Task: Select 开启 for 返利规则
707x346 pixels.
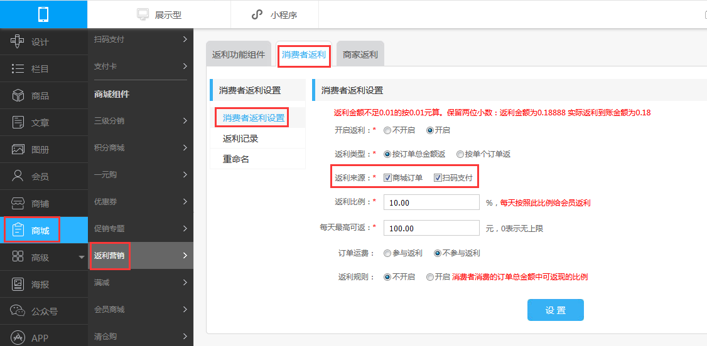Action: pyautogui.click(x=429, y=277)
